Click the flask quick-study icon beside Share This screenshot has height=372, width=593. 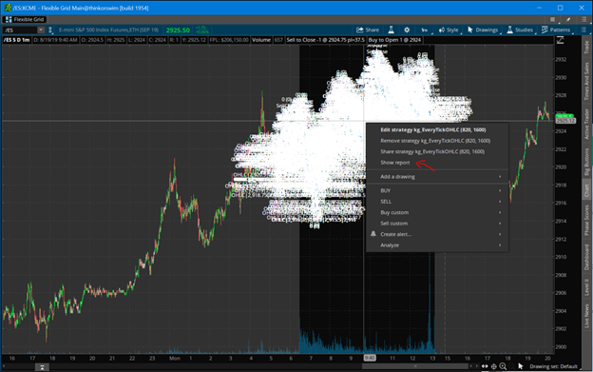click(391, 29)
